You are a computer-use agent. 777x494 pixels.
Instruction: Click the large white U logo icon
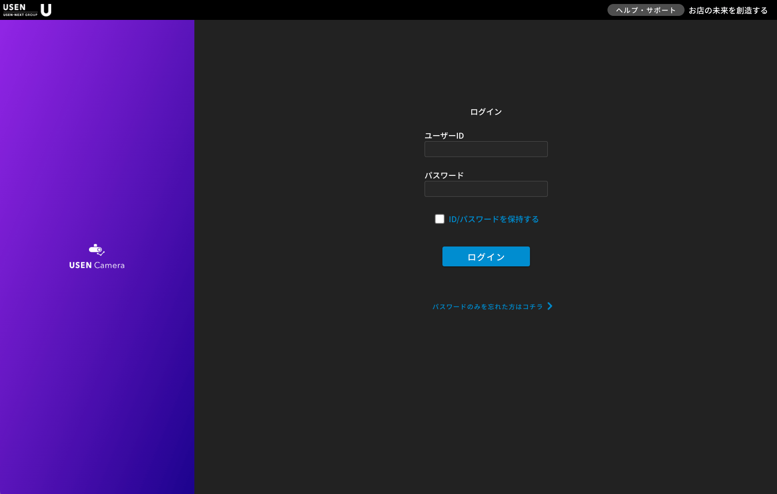tap(46, 10)
